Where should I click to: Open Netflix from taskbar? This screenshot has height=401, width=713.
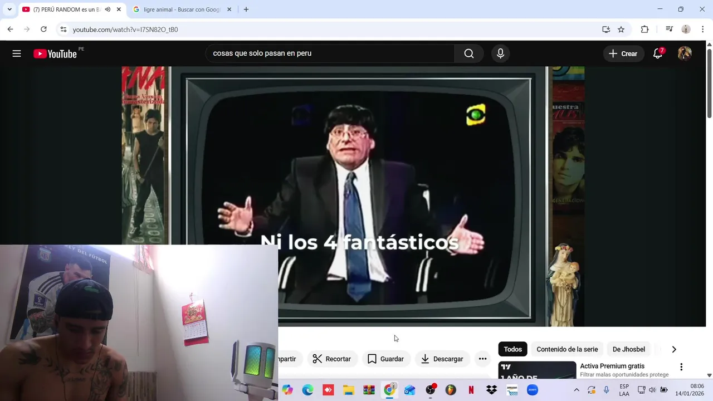(x=471, y=390)
